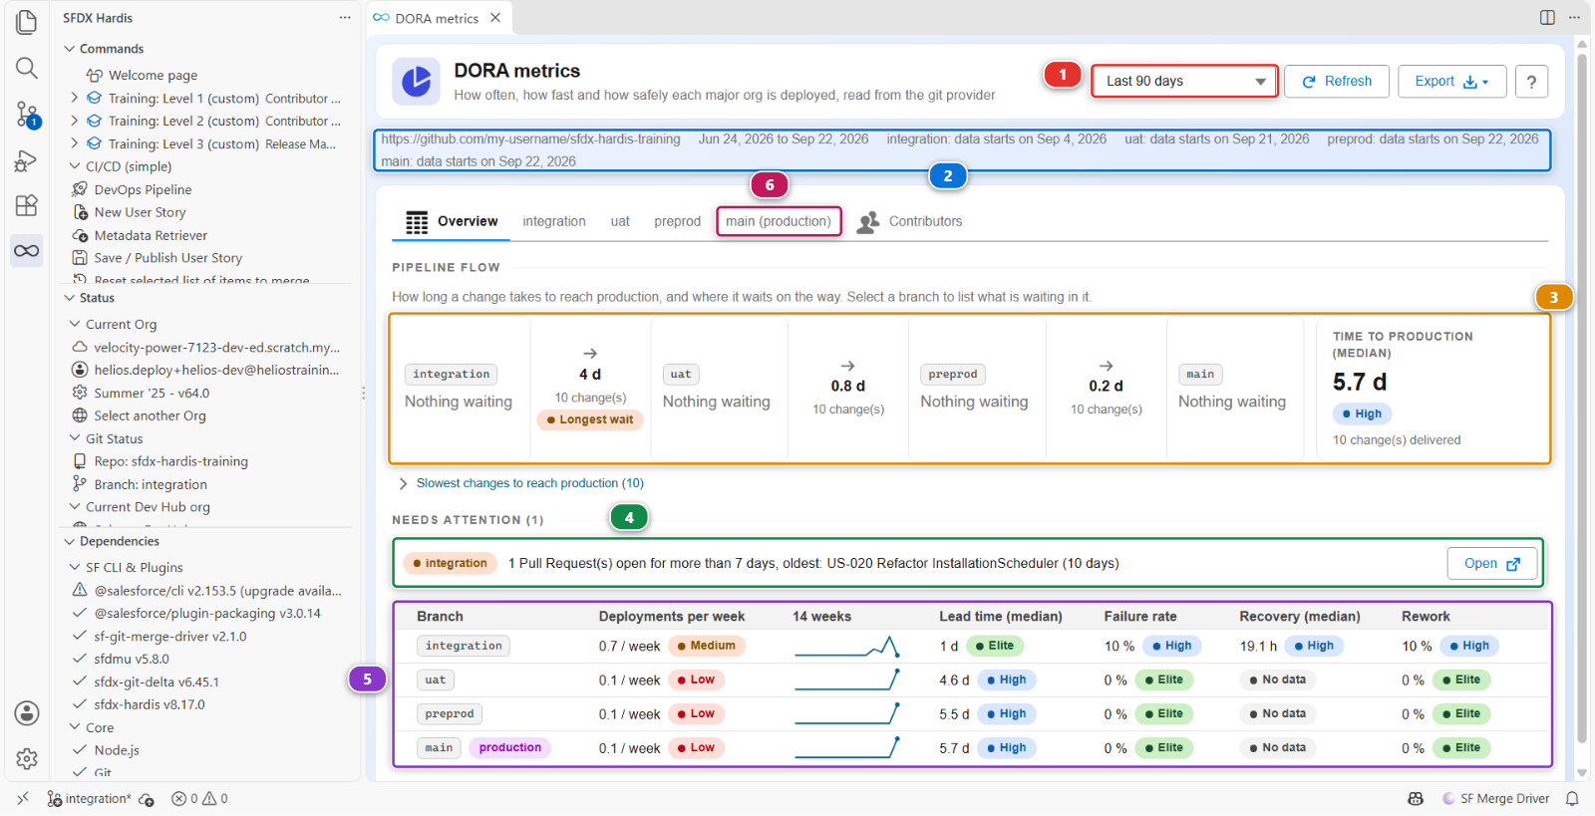Open the Explorer icon in activity bar
The height and width of the screenshot is (816, 1595).
tap(27, 22)
